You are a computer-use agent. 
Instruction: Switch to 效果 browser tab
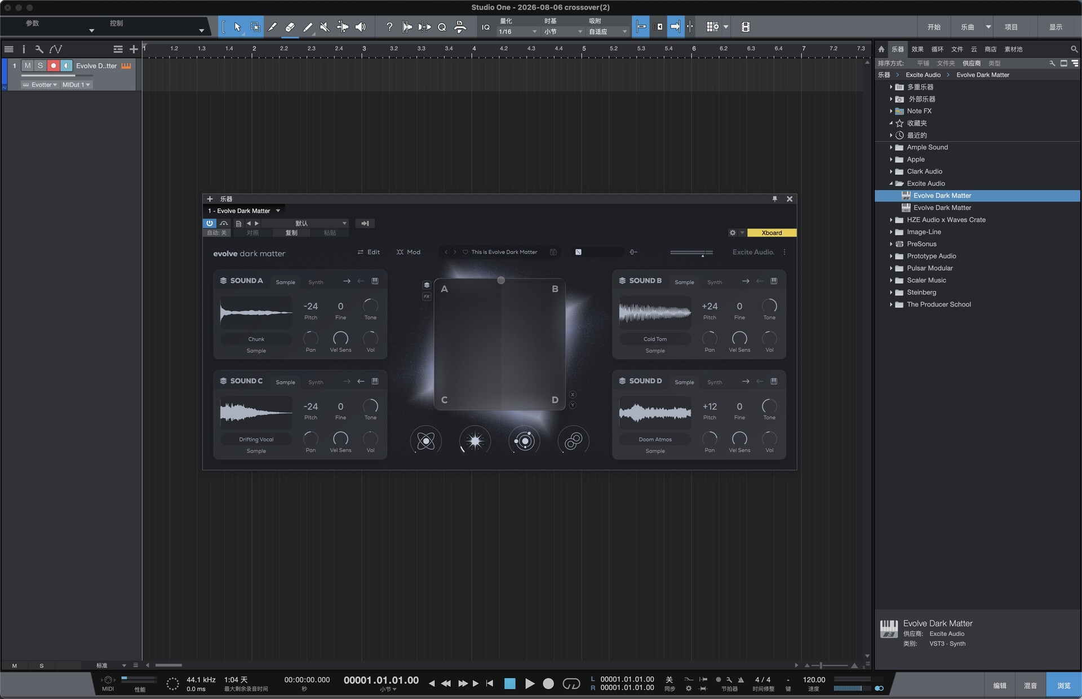(917, 49)
